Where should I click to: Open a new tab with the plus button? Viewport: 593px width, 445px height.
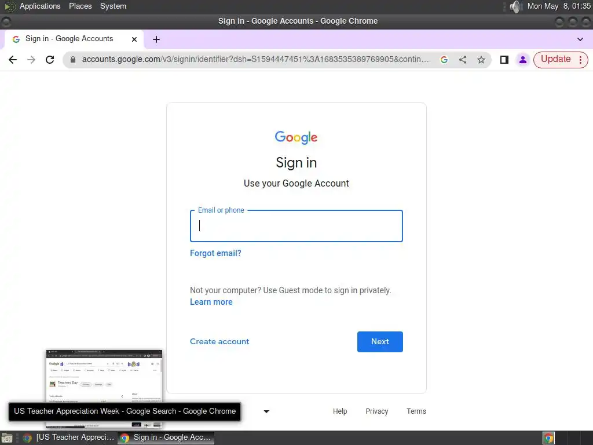pyautogui.click(x=156, y=39)
